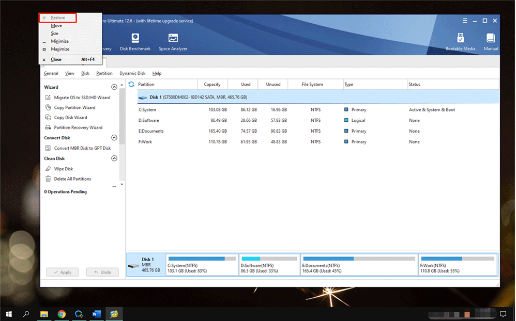Choose Move in the system menu
The image size is (516, 321).
(x=70, y=26)
